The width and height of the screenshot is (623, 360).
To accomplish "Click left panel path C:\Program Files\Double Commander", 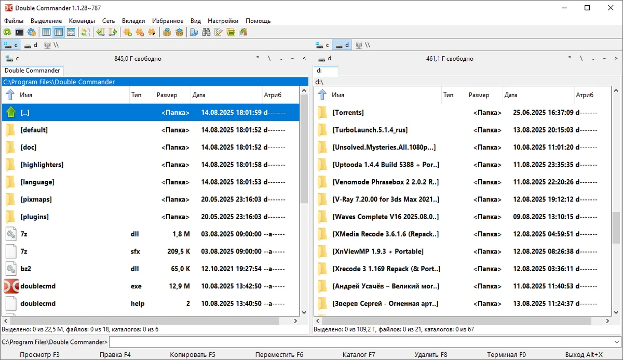I will coord(59,82).
